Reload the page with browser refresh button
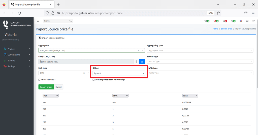The image size is (258, 135). tap(19, 13)
